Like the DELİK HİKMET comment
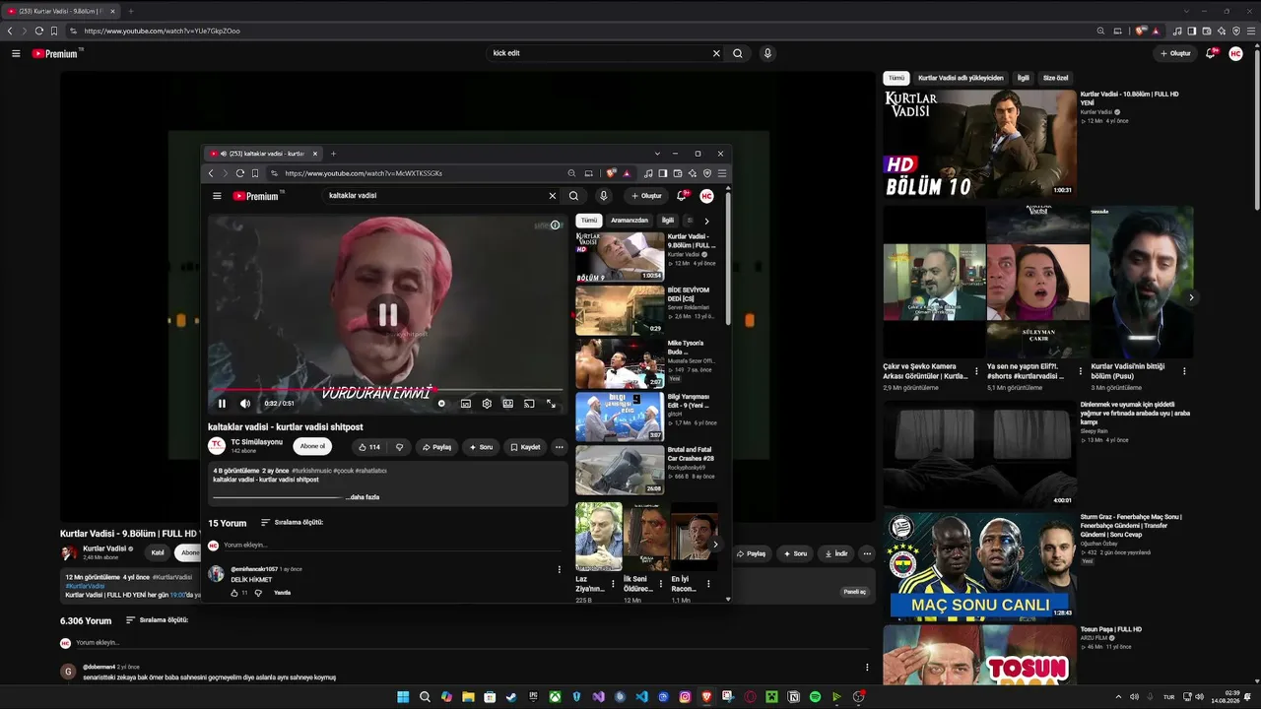The width and height of the screenshot is (1261, 709). (x=234, y=593)
